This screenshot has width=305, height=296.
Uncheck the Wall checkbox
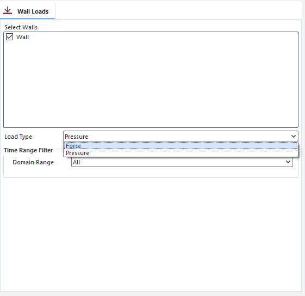10,37
